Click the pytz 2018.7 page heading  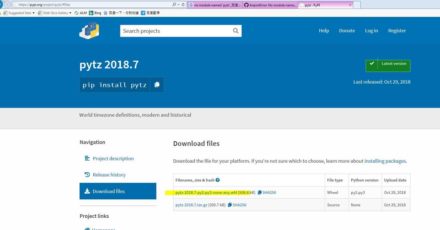(109, 65)
